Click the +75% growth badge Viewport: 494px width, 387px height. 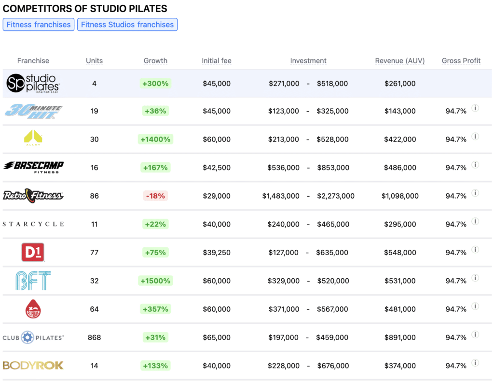click(x=155, y=252)
